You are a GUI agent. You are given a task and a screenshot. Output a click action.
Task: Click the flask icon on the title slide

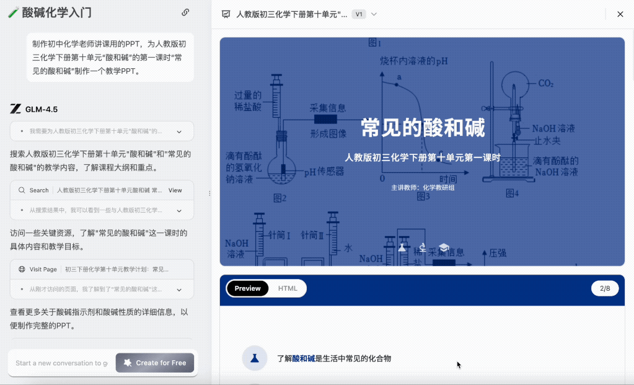point(402,247)
